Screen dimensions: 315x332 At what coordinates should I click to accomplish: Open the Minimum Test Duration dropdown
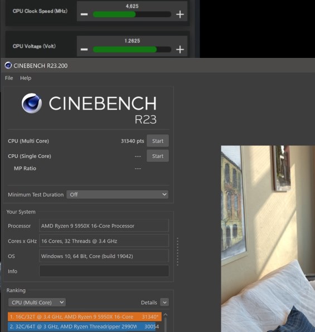coord(118,194)
